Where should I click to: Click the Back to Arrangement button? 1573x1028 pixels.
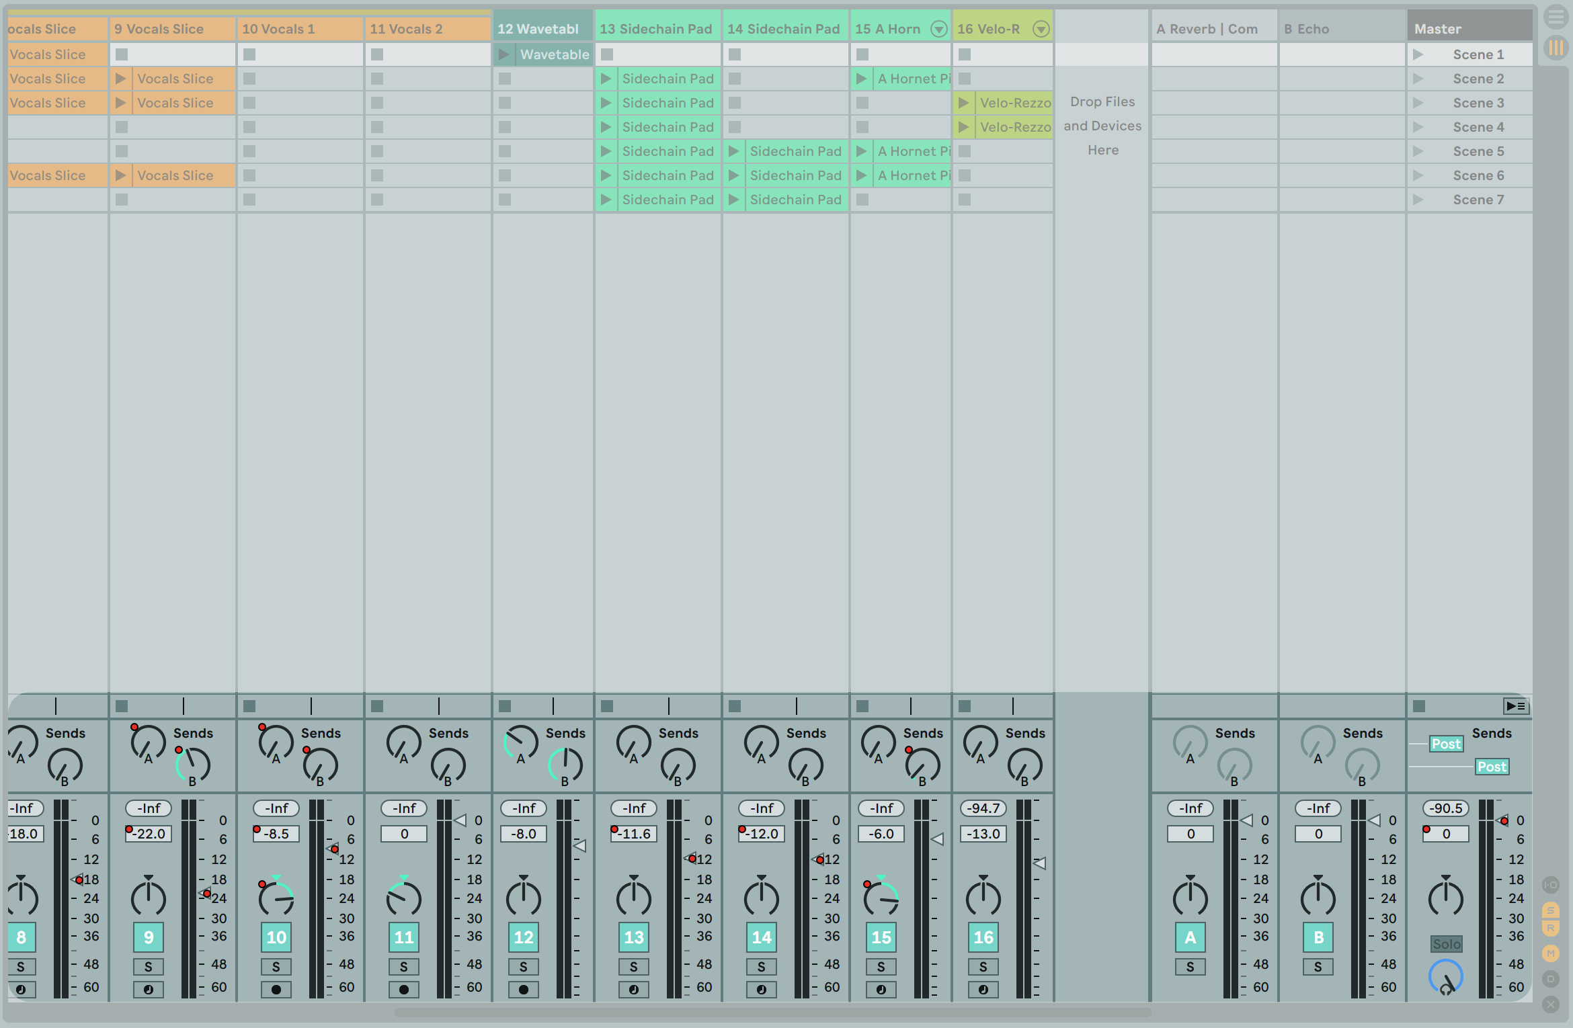tap(1516, 706)
